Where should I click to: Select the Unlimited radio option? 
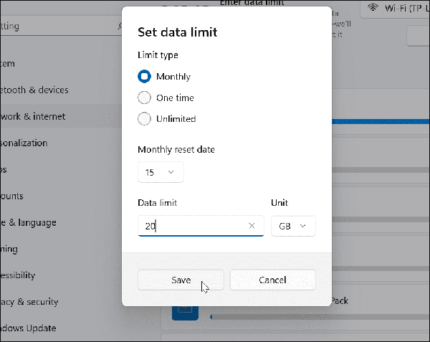click(x=144, y=119)
